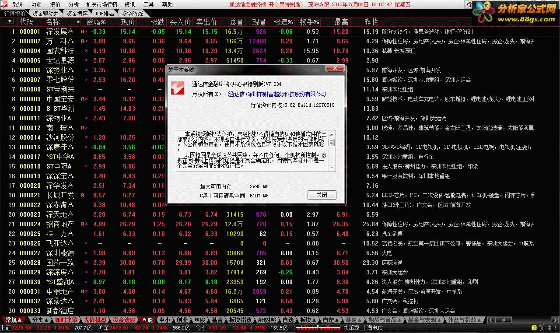560x333 pixels.
Task: Click the R× marker on the 深发展A row
Action: coord(84,32)
